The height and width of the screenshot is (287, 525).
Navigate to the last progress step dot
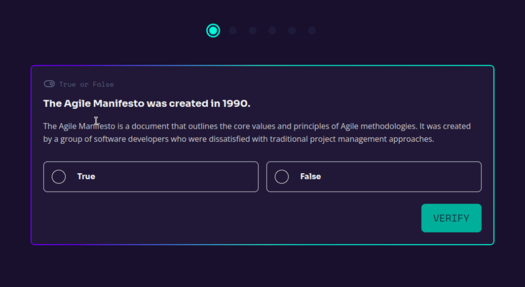[x=312, y=31]
